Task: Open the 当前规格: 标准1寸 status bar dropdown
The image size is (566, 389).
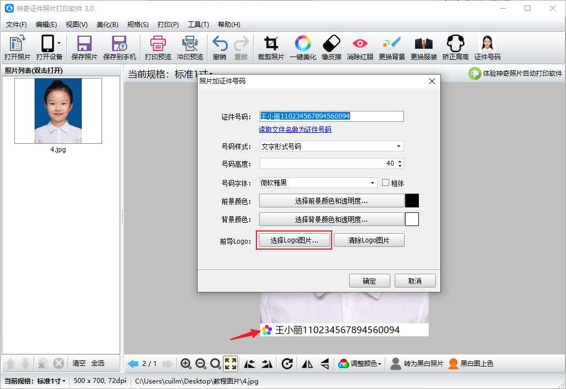Action: [35, 381]
